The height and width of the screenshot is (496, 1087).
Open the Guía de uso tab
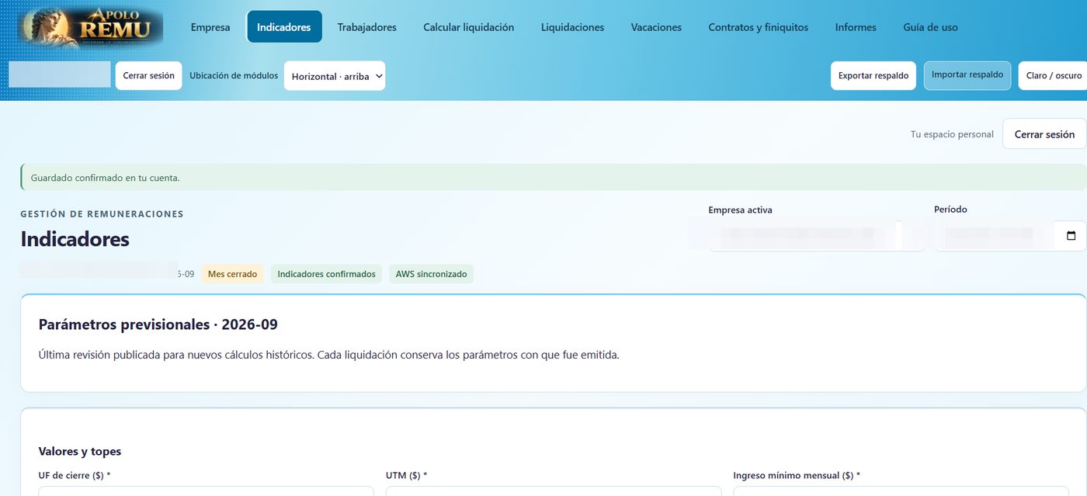(930, 27)
